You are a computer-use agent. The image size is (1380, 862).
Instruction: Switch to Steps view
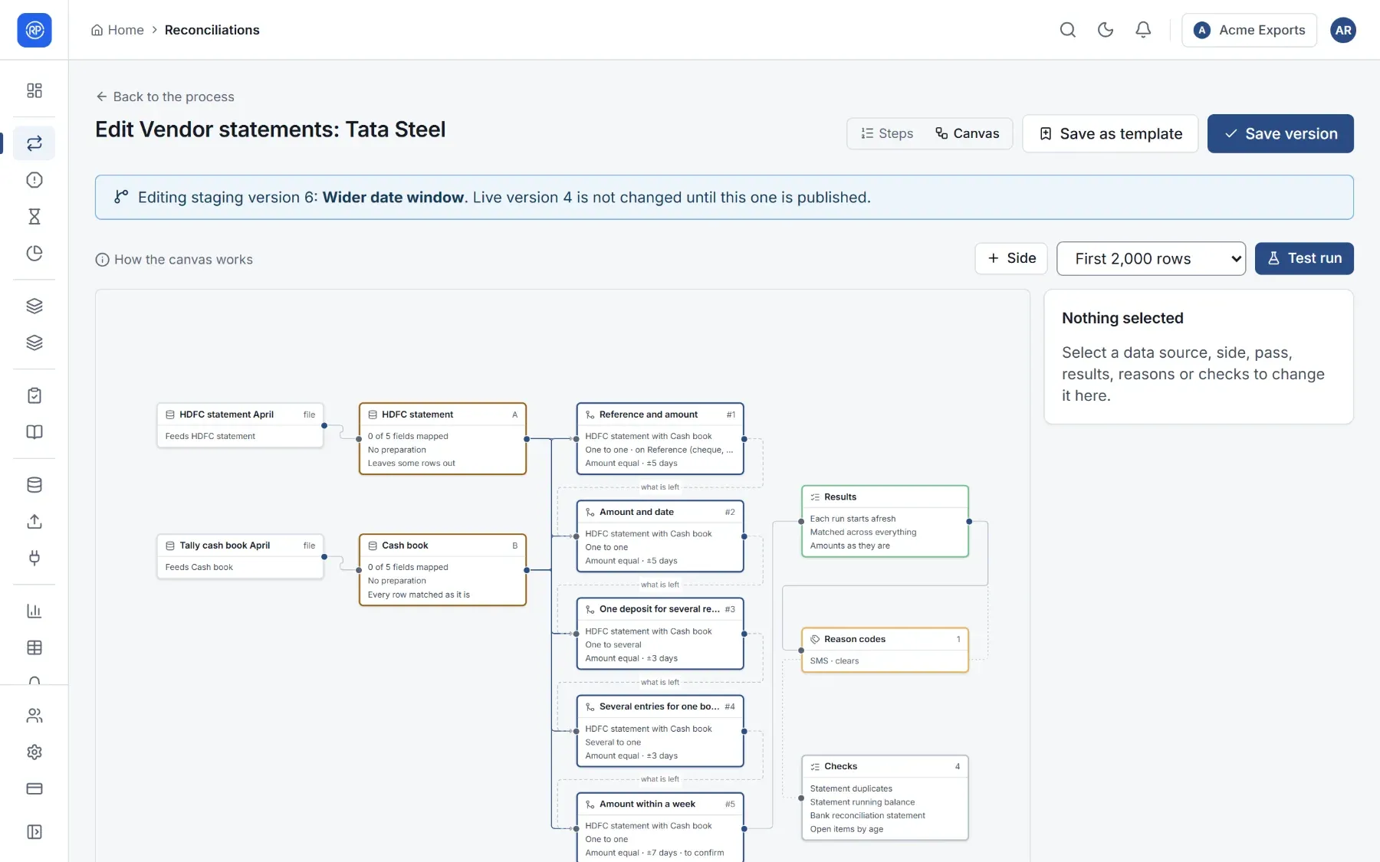[887, 133]
